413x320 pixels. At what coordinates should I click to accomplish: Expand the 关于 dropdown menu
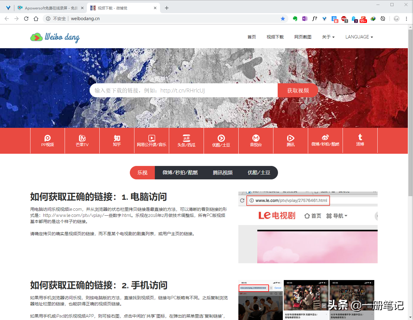328,37
